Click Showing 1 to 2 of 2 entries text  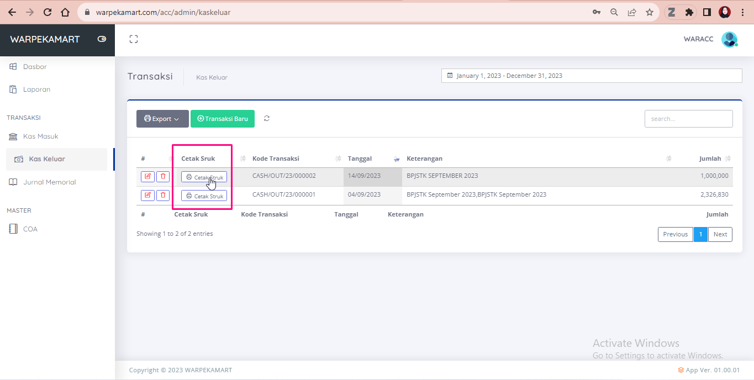point(175,234)
